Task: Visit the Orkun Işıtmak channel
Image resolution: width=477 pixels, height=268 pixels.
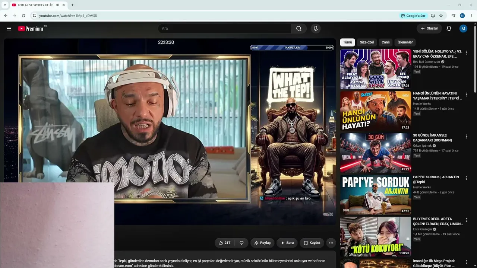Action: pos(422,146)
